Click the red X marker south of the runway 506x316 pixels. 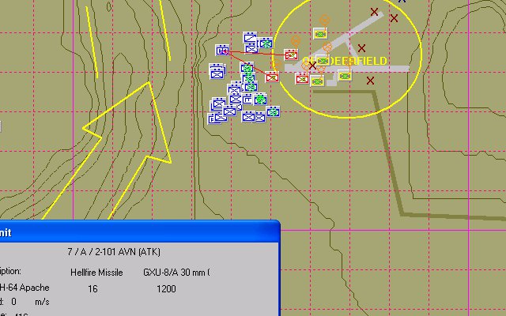click(370, 81)
